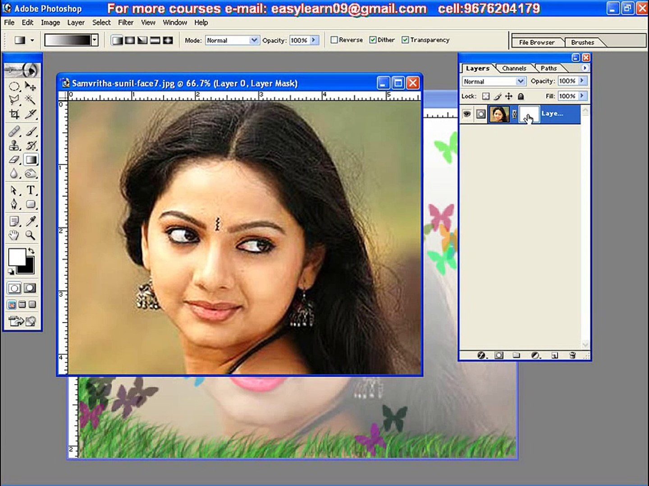This screenshot has width=649, height=486.
Task: Select the Slice tool
Action: [31, 114]
